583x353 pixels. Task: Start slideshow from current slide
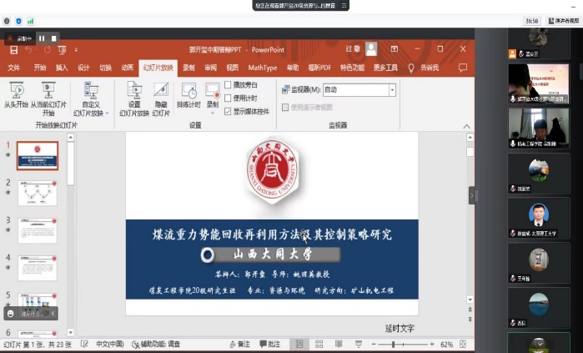[48, 96]
